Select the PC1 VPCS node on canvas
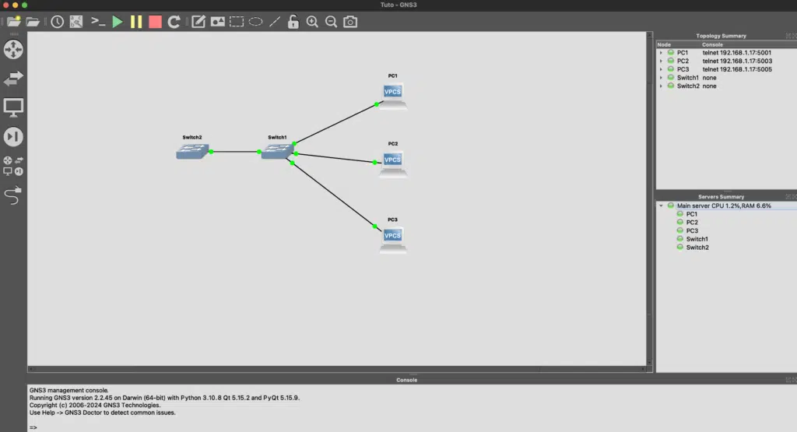 392,96
